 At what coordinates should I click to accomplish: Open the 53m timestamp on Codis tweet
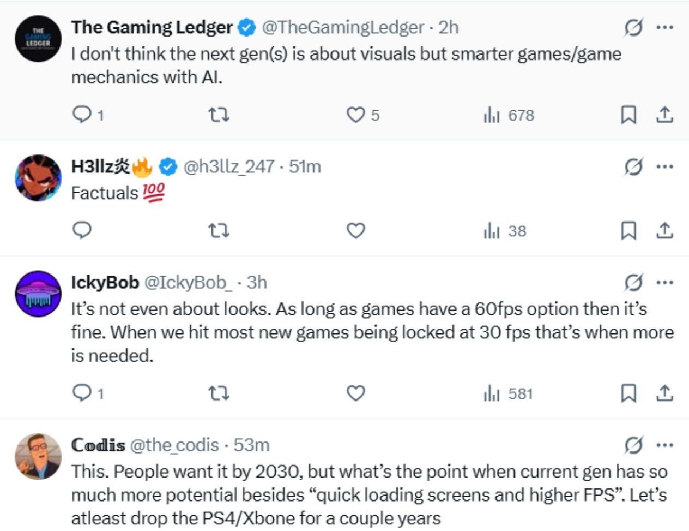[251, 445]
